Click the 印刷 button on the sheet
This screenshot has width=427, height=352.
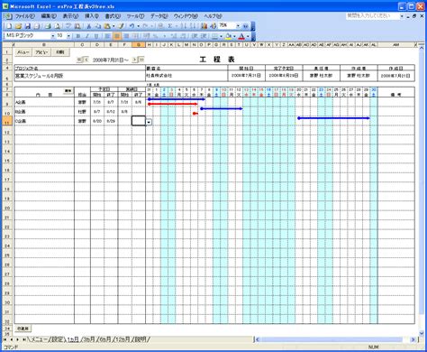(x=60, y=52)
